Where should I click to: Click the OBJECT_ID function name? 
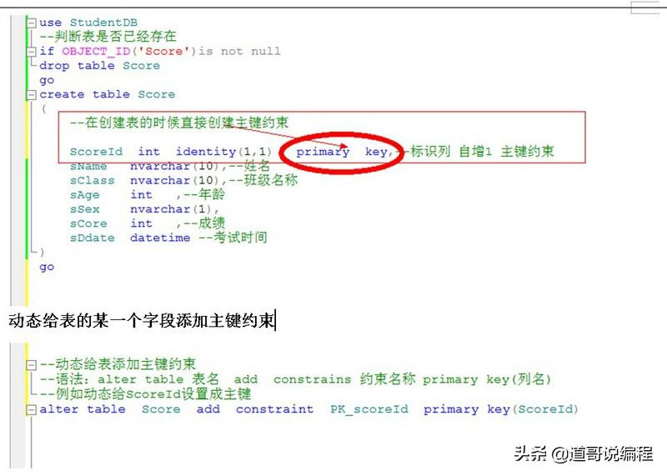tap(96, 52)
